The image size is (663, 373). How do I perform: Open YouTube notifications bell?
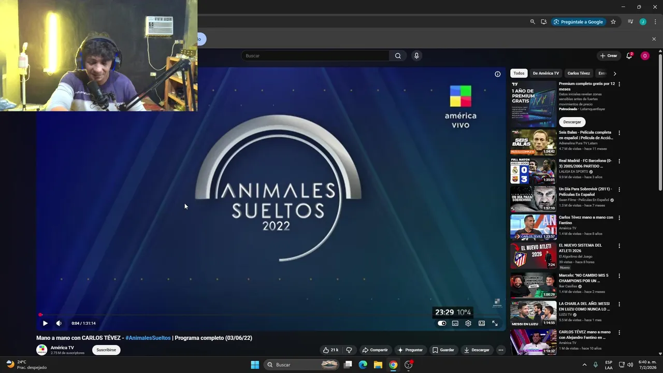(x=629, y=55)
